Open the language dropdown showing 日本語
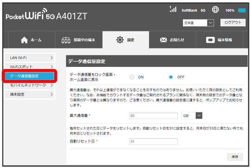Screen dimensions: 251x168 198,23
